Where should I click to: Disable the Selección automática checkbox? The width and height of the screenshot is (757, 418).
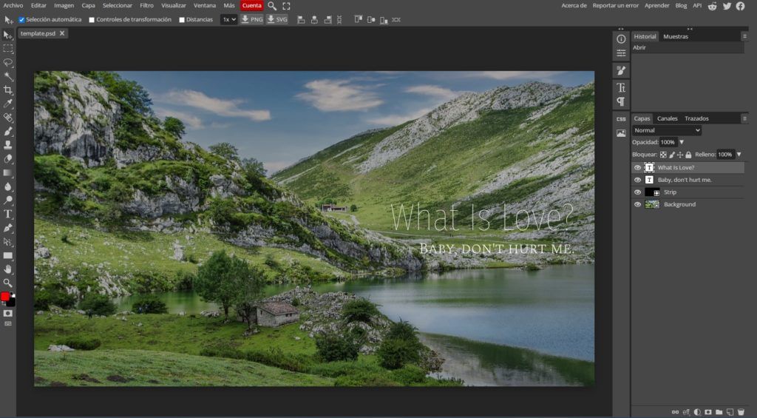point(21,20)
